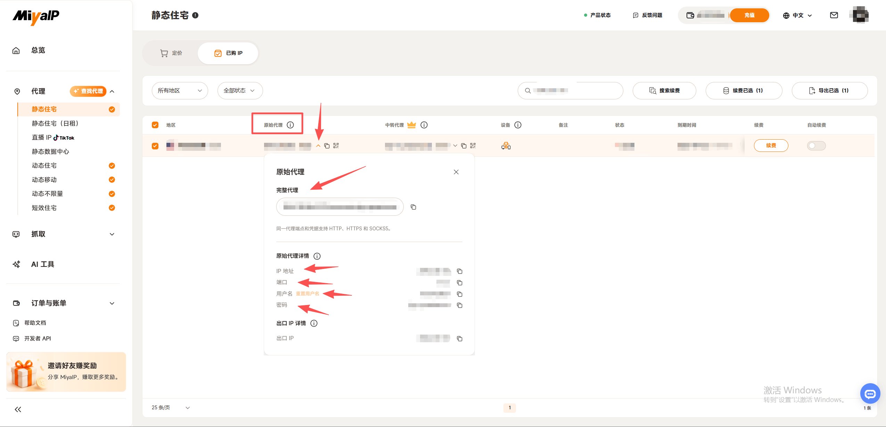Collapse original proxy details with orange chevron
The width and height of the screenshot is (886, 427).
click(x=318, y=146)
